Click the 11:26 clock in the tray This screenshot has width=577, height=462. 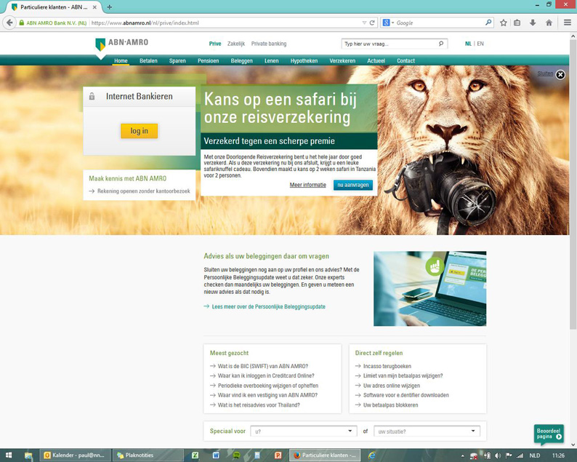[x=558, y=455]
